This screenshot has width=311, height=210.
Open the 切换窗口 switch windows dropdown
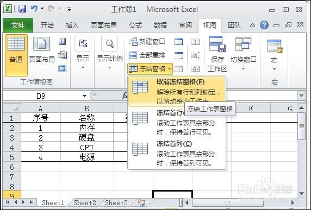coord(244,54)
